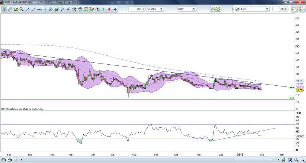Collapse the order panel side arrow
Image resolution: width=306 pixels, height=163 pixels.
coord(233,9)
